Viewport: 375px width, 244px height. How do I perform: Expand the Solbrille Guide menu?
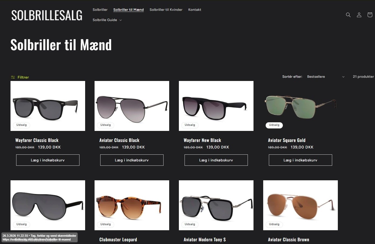click(107, 20)
